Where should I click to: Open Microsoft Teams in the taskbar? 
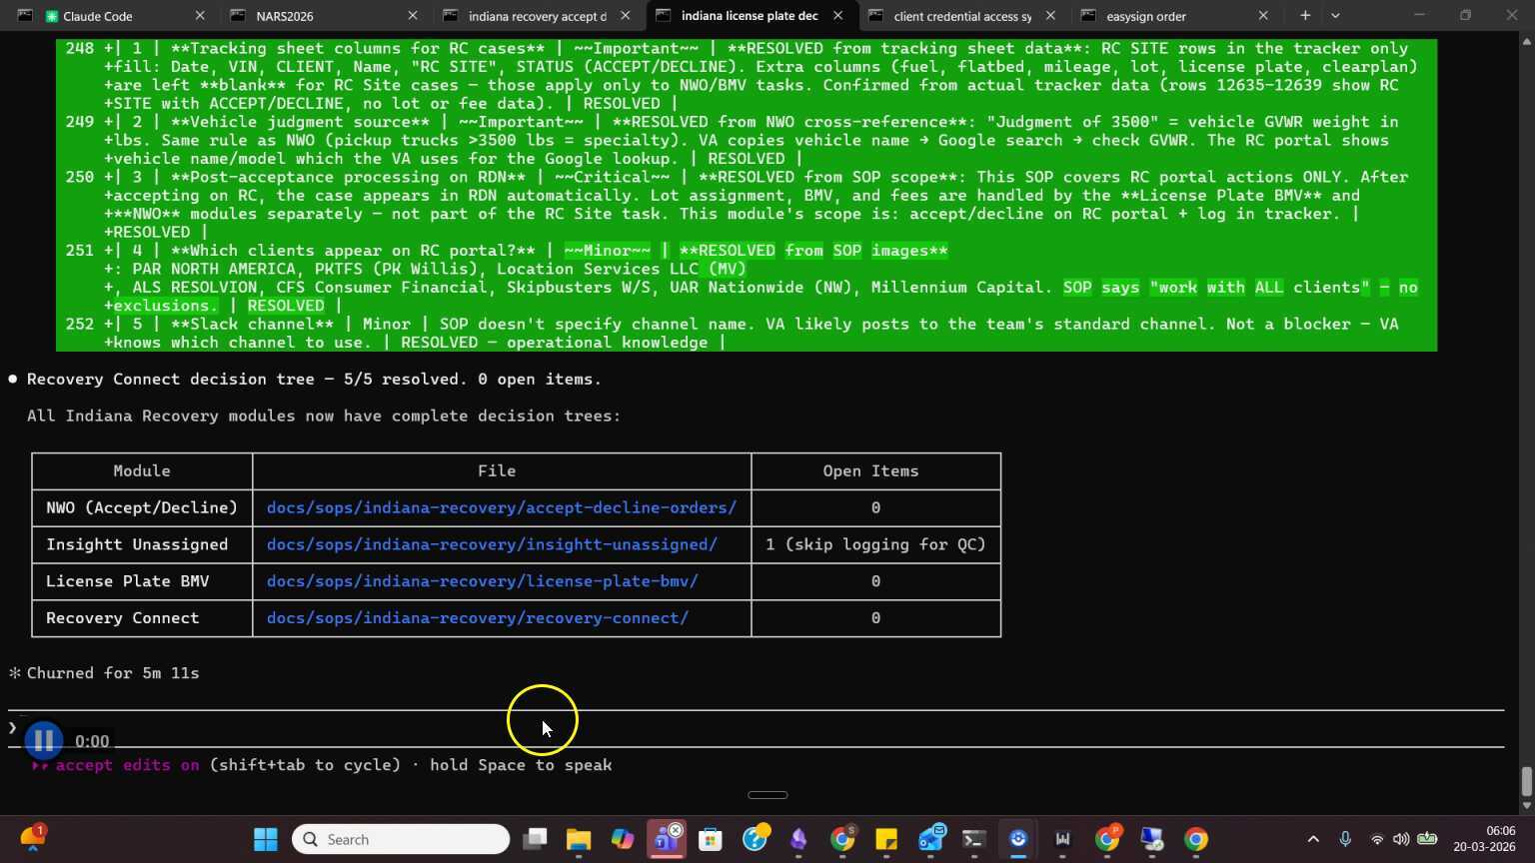[x=667, y=840]
